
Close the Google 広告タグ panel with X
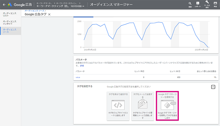click(49, 14)
